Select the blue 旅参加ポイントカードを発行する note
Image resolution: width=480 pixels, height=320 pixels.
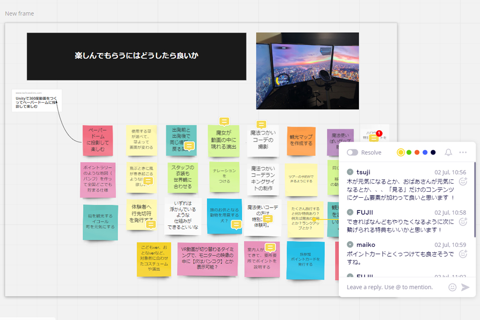tap(306, 260)
